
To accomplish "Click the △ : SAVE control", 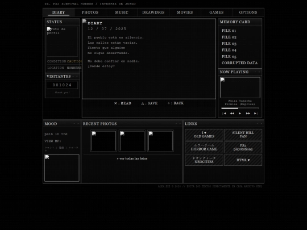I will [x=150, y=103].
